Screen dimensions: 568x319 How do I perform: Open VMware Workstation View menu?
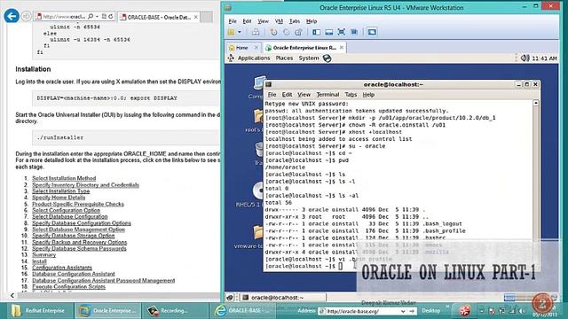coord(264,21)
